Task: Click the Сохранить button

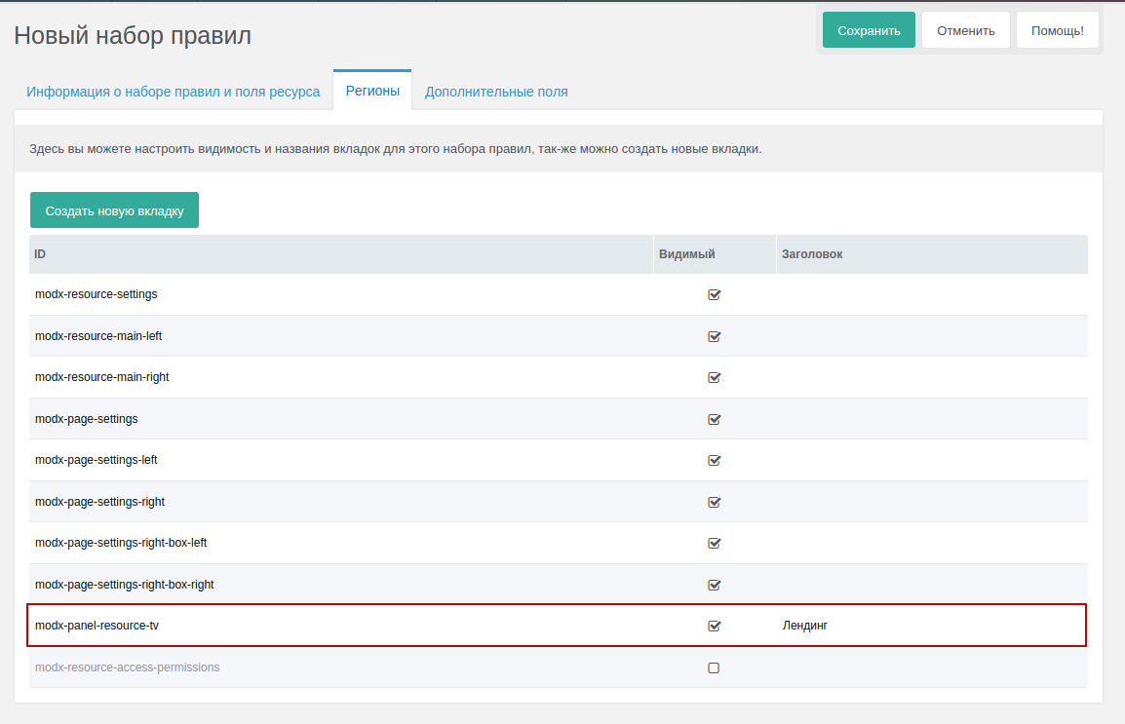Action: pyautogui.click(x=868, y=30)
